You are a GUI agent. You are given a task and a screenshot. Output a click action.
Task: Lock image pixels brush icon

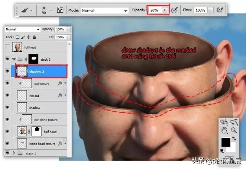click(x=23, y=37)
